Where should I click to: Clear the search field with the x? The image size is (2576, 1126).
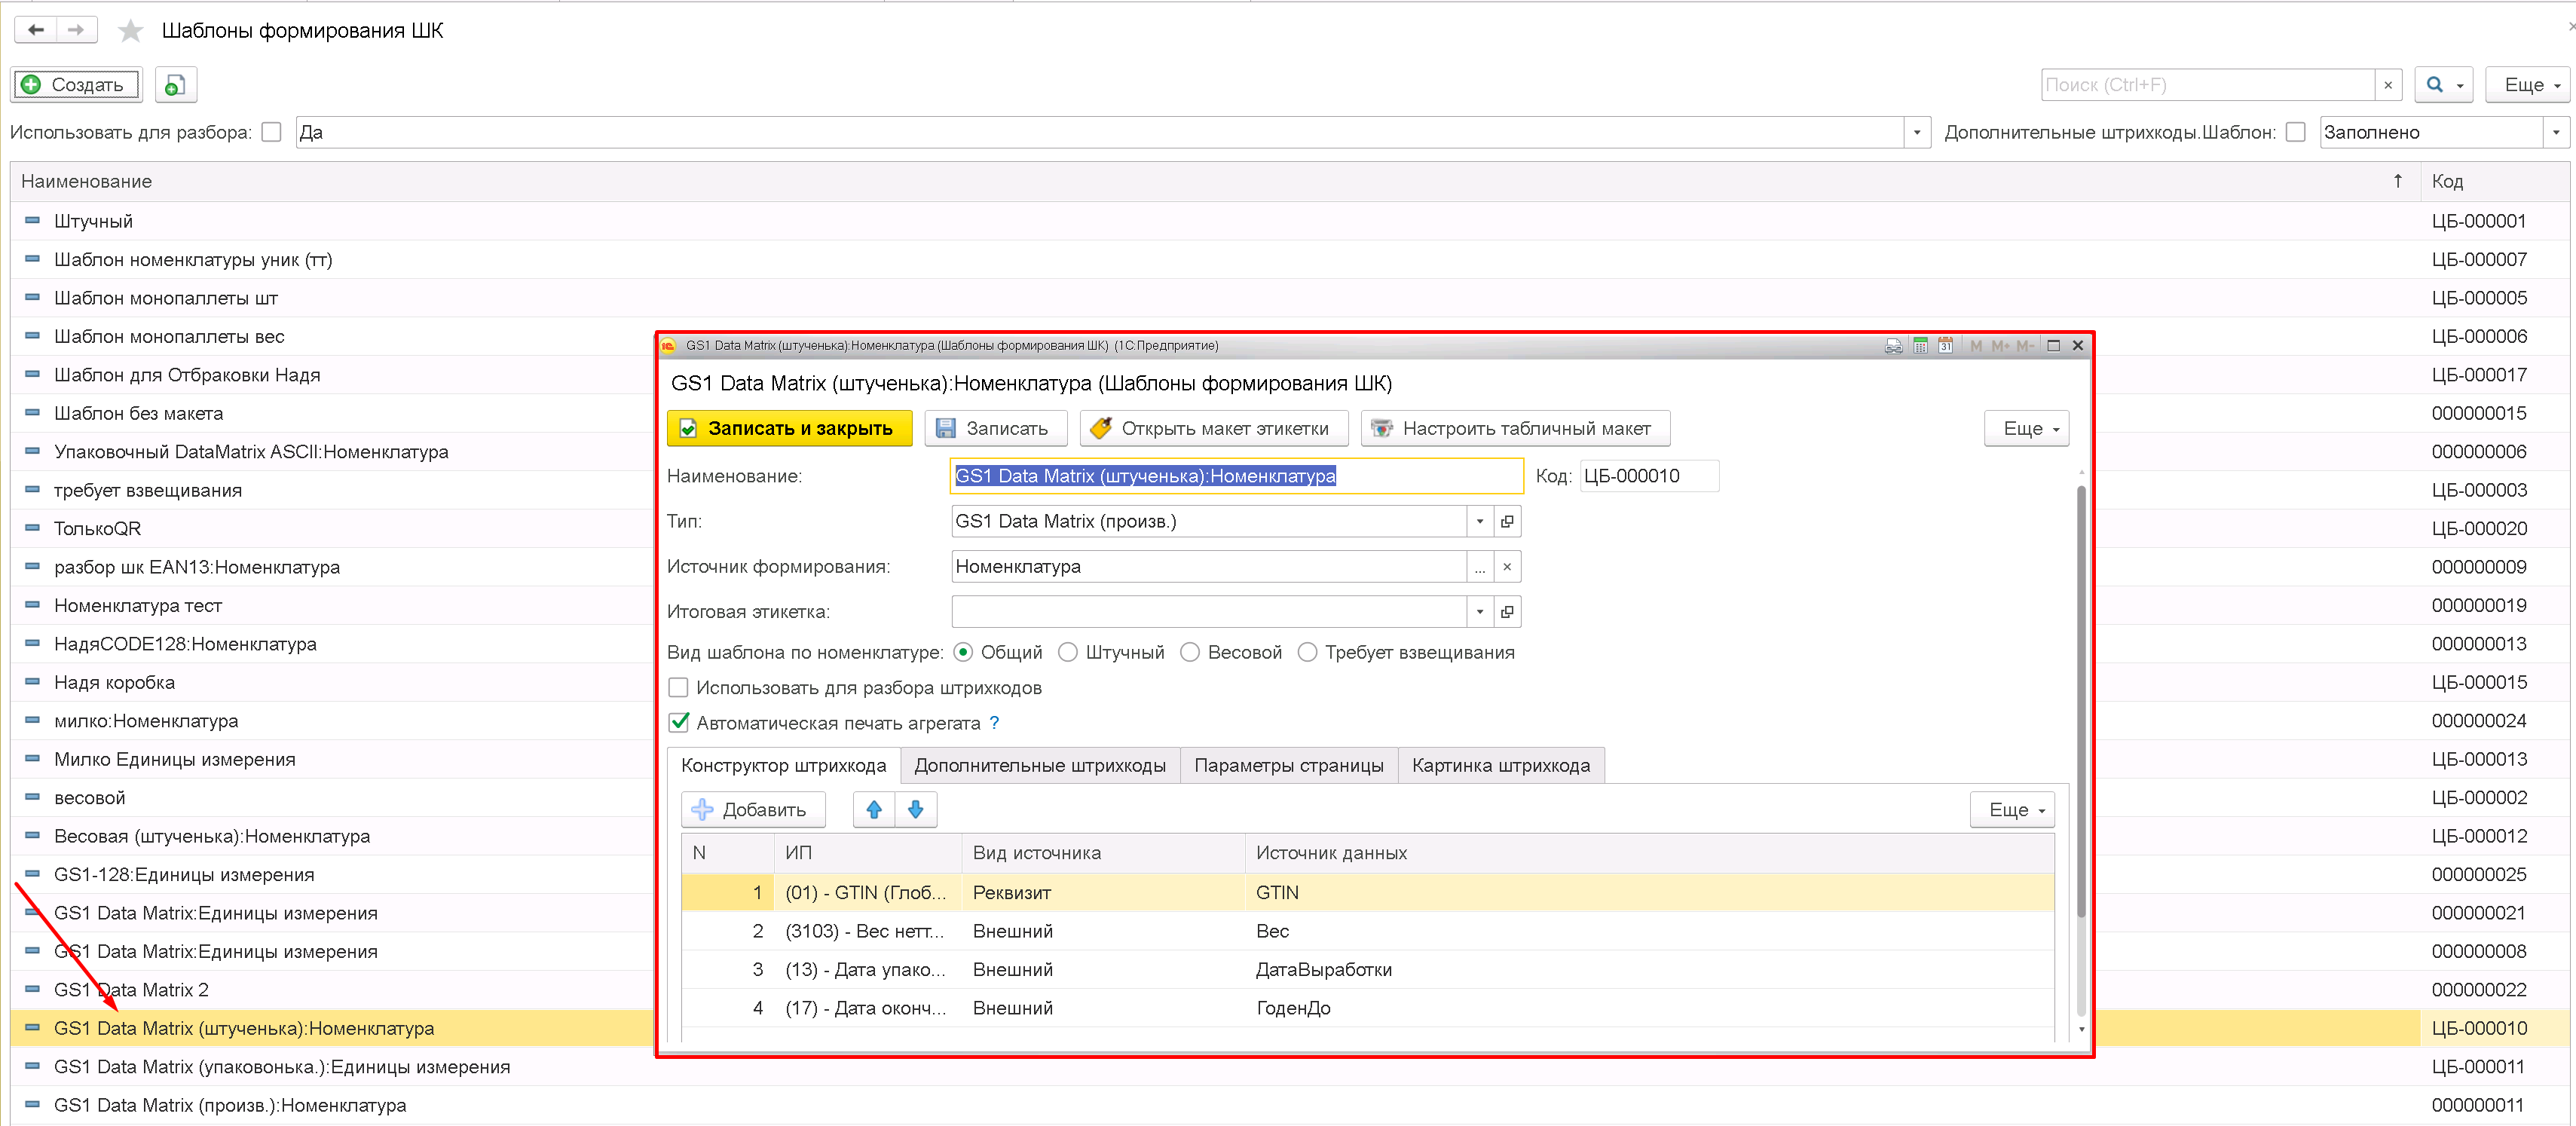click(2388, 85)
